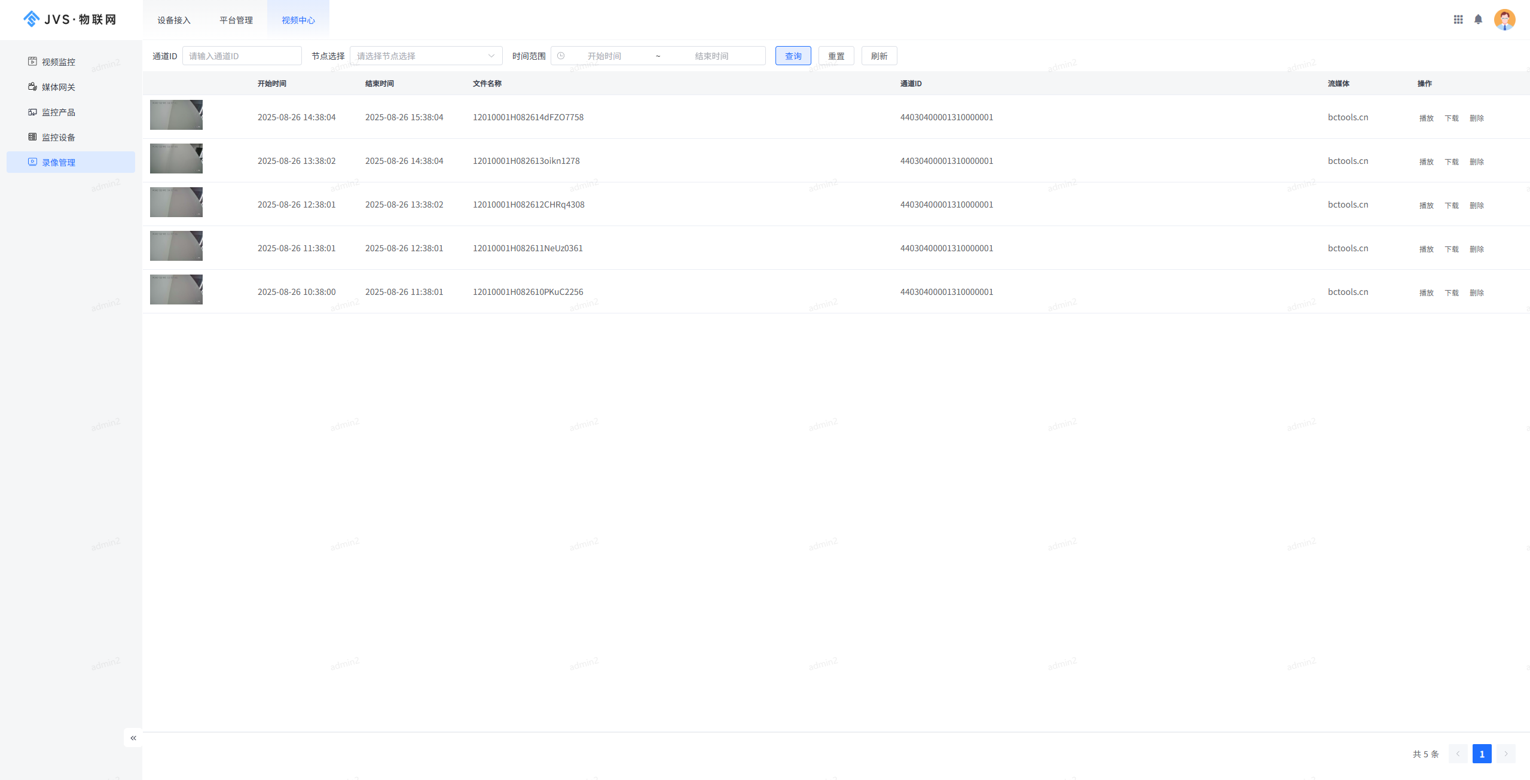1530x780 pixels.
Task: Switch to 设备接入 tab
Action: pos(174,20)
